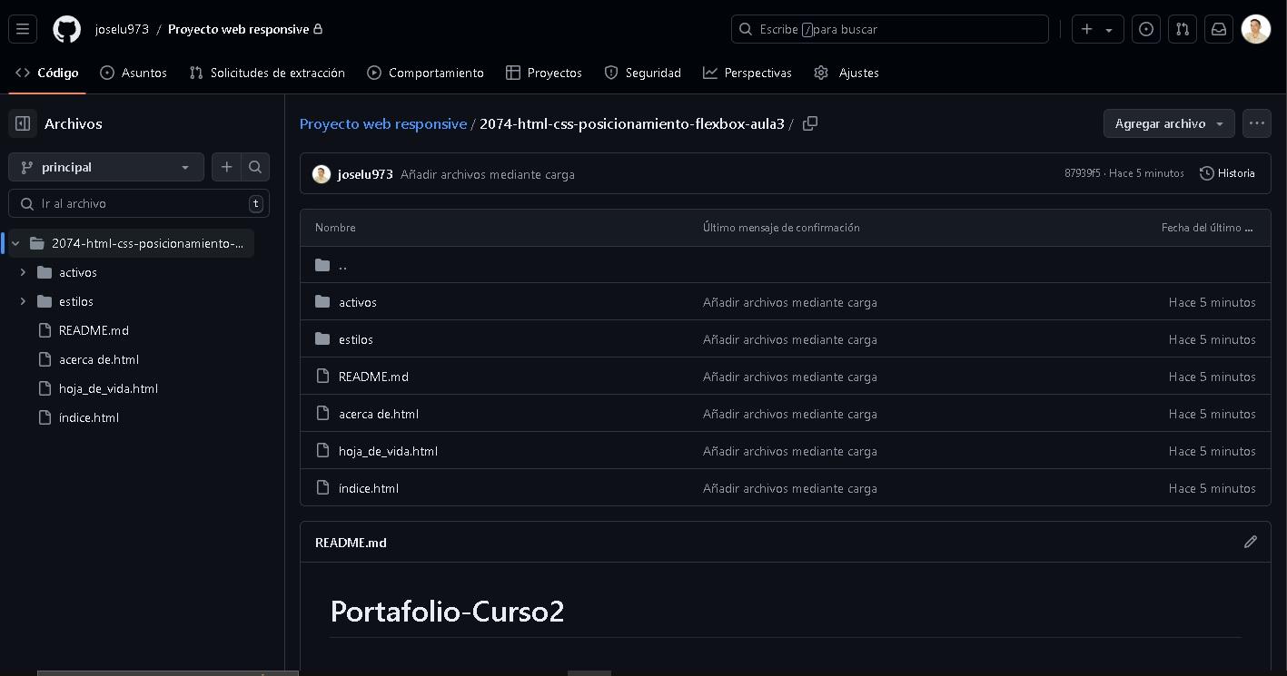Click joselu973 commit author avatar
The height and width of the screenshot is (676, 1287).
click(322, 174)
